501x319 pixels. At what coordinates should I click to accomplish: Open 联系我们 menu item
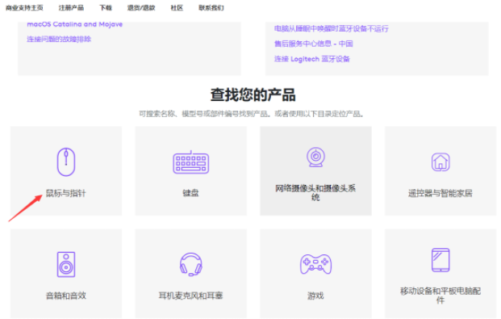click(x=211, y=8)
